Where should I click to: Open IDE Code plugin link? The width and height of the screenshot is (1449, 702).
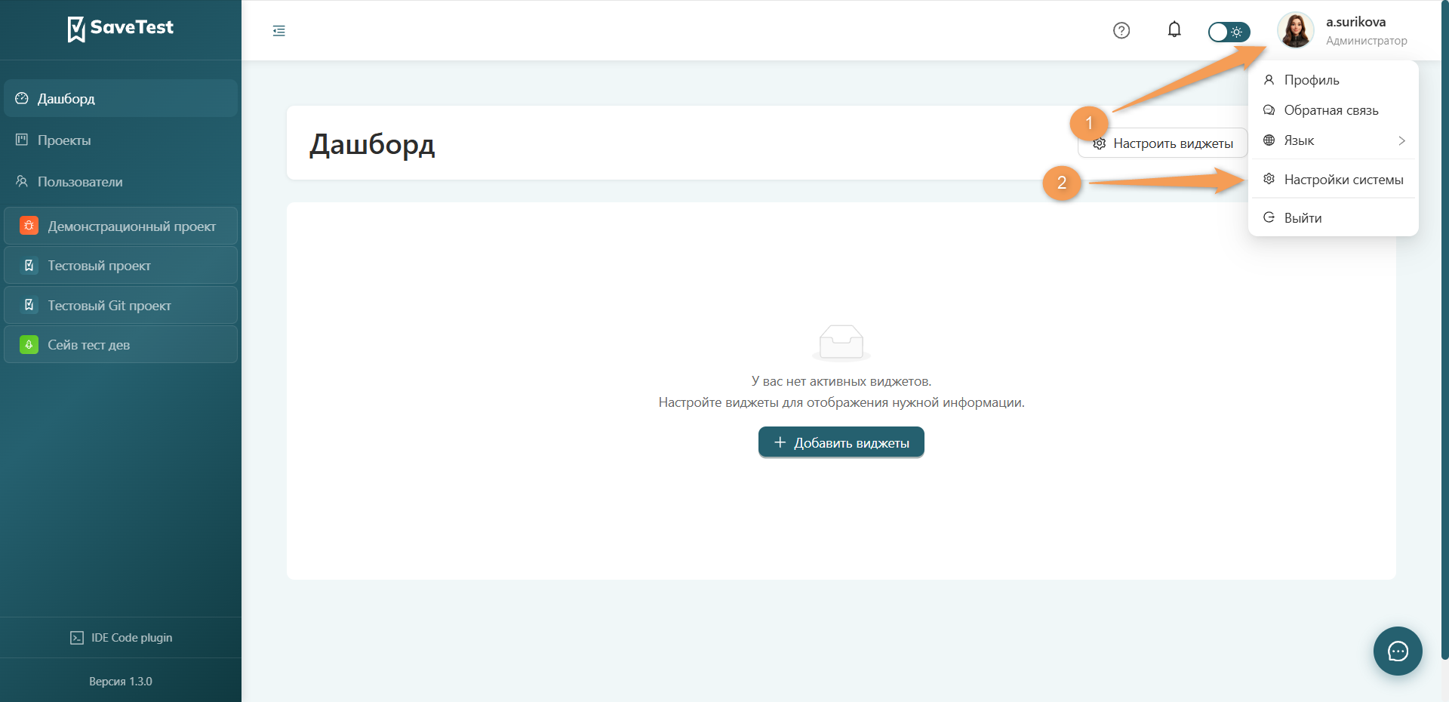[x=121, y=638]
